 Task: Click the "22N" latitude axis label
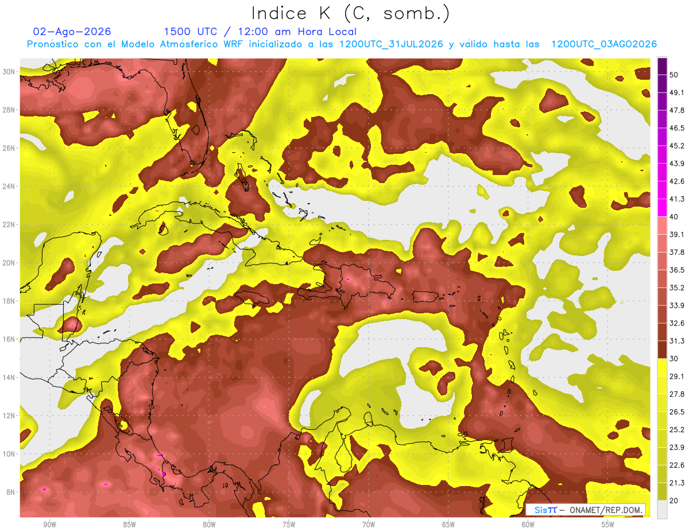tap(9, 224)
